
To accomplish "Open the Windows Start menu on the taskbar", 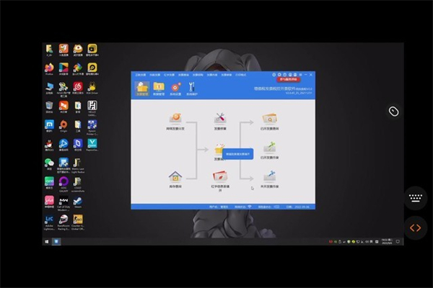I will click(x=48, y=241).
